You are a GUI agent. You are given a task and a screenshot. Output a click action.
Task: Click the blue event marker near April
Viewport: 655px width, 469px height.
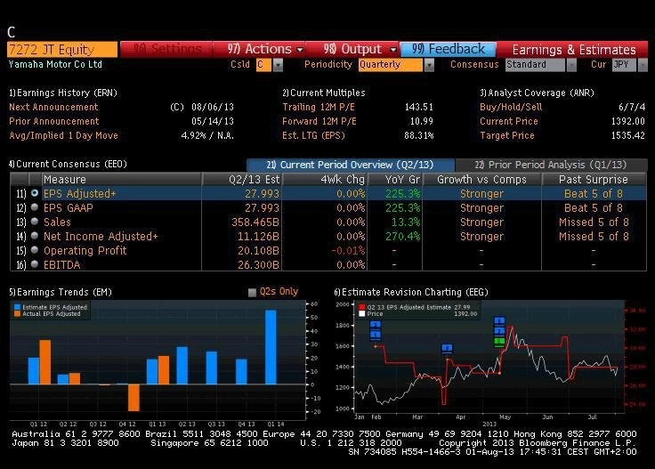(447, 348)
